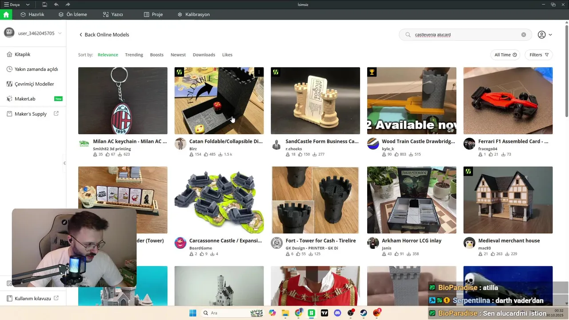The width and height of the screenshot is (569, 320).
Task: Go to the green Home icon
Action: pos(6,14)
